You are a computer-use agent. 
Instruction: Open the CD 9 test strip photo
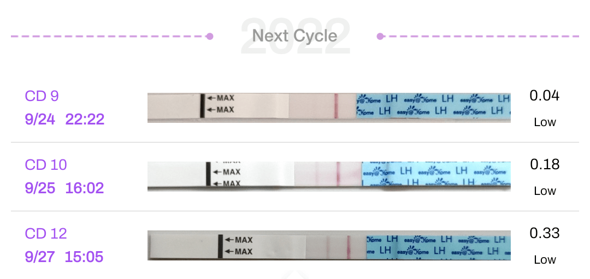(329, 108)
